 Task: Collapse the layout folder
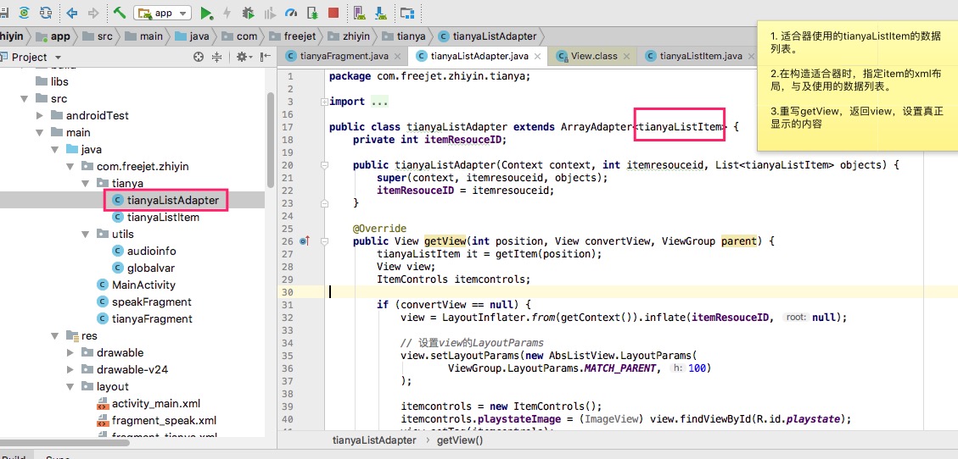point(70,387)
